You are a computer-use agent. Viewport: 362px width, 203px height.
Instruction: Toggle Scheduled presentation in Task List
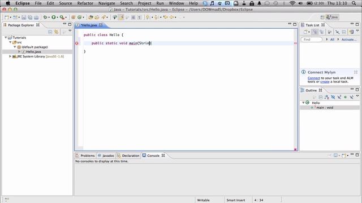[321, 32]
